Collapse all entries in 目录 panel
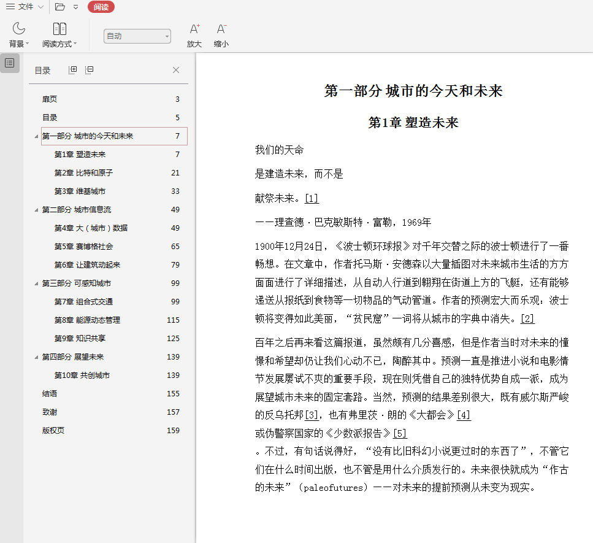593x543 pixels. point(90,70)
